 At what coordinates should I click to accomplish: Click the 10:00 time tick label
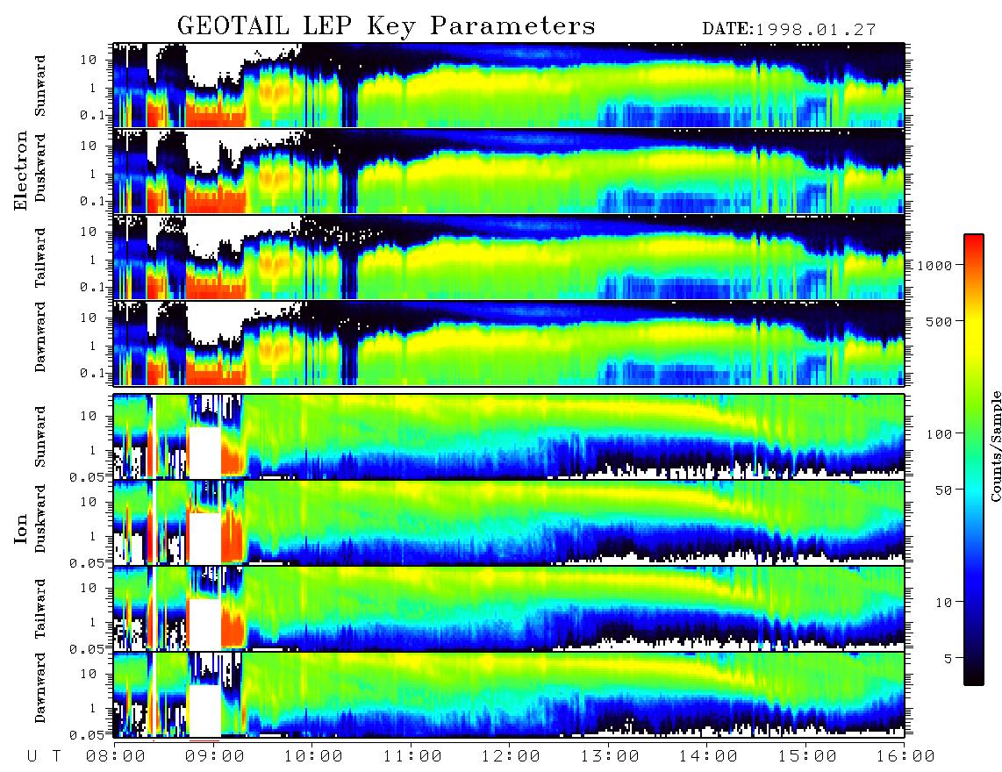coord(313,757)
